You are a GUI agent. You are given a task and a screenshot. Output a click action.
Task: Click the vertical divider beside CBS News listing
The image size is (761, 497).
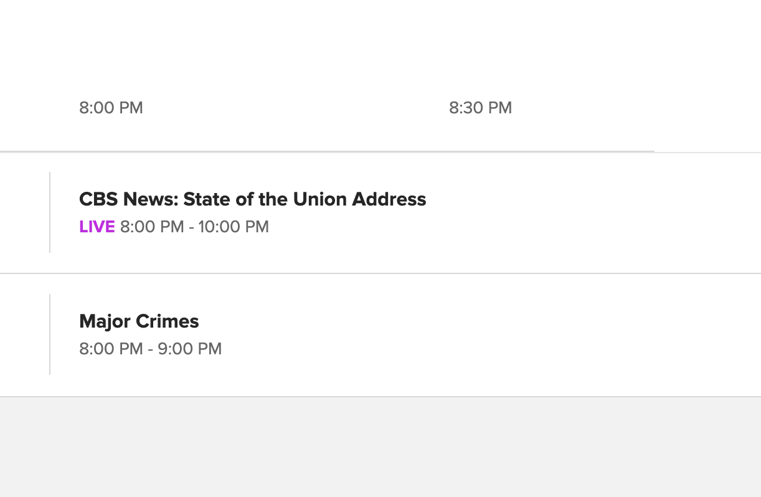point(50,212)
